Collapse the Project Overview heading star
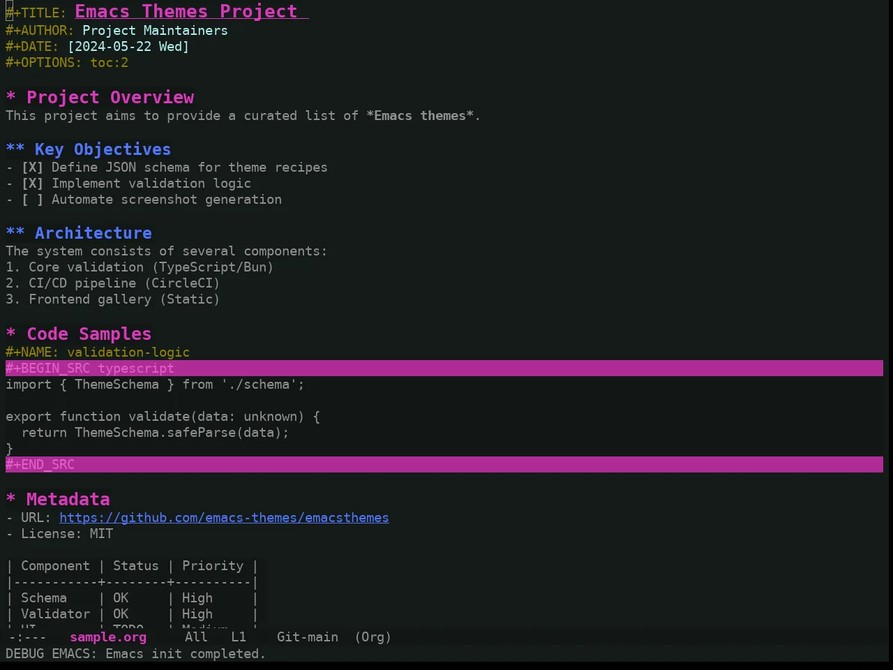This screenshot has width=893, height=670. click(x=10, y=98)
